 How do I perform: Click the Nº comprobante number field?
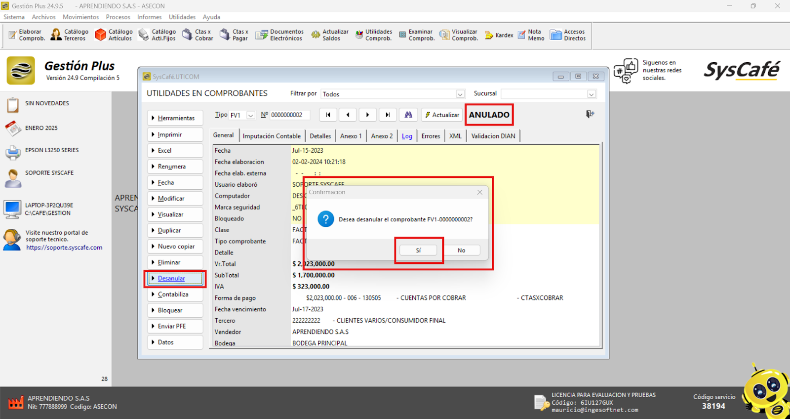click(289, 115)
